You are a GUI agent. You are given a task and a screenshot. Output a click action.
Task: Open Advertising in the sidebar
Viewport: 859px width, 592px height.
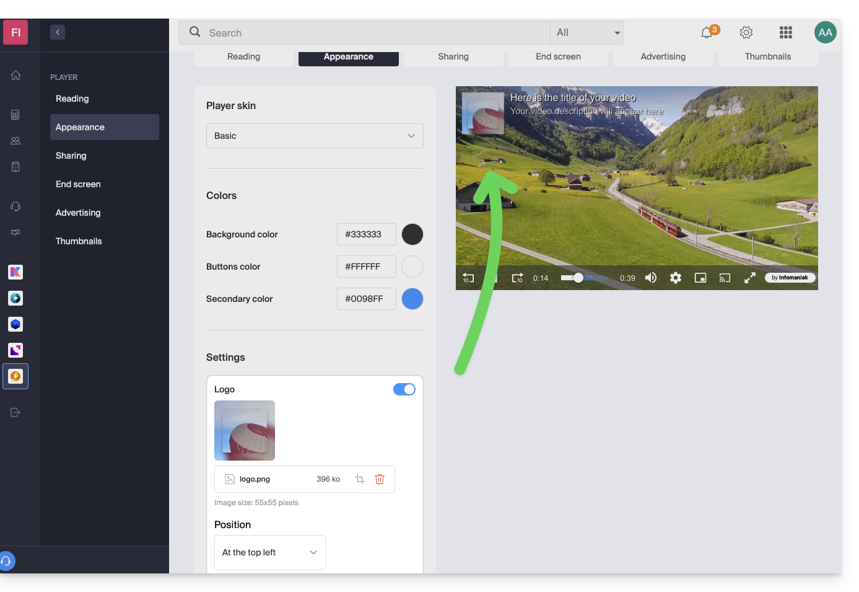78,213
